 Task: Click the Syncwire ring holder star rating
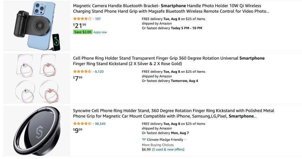click(x=82, y=124)
